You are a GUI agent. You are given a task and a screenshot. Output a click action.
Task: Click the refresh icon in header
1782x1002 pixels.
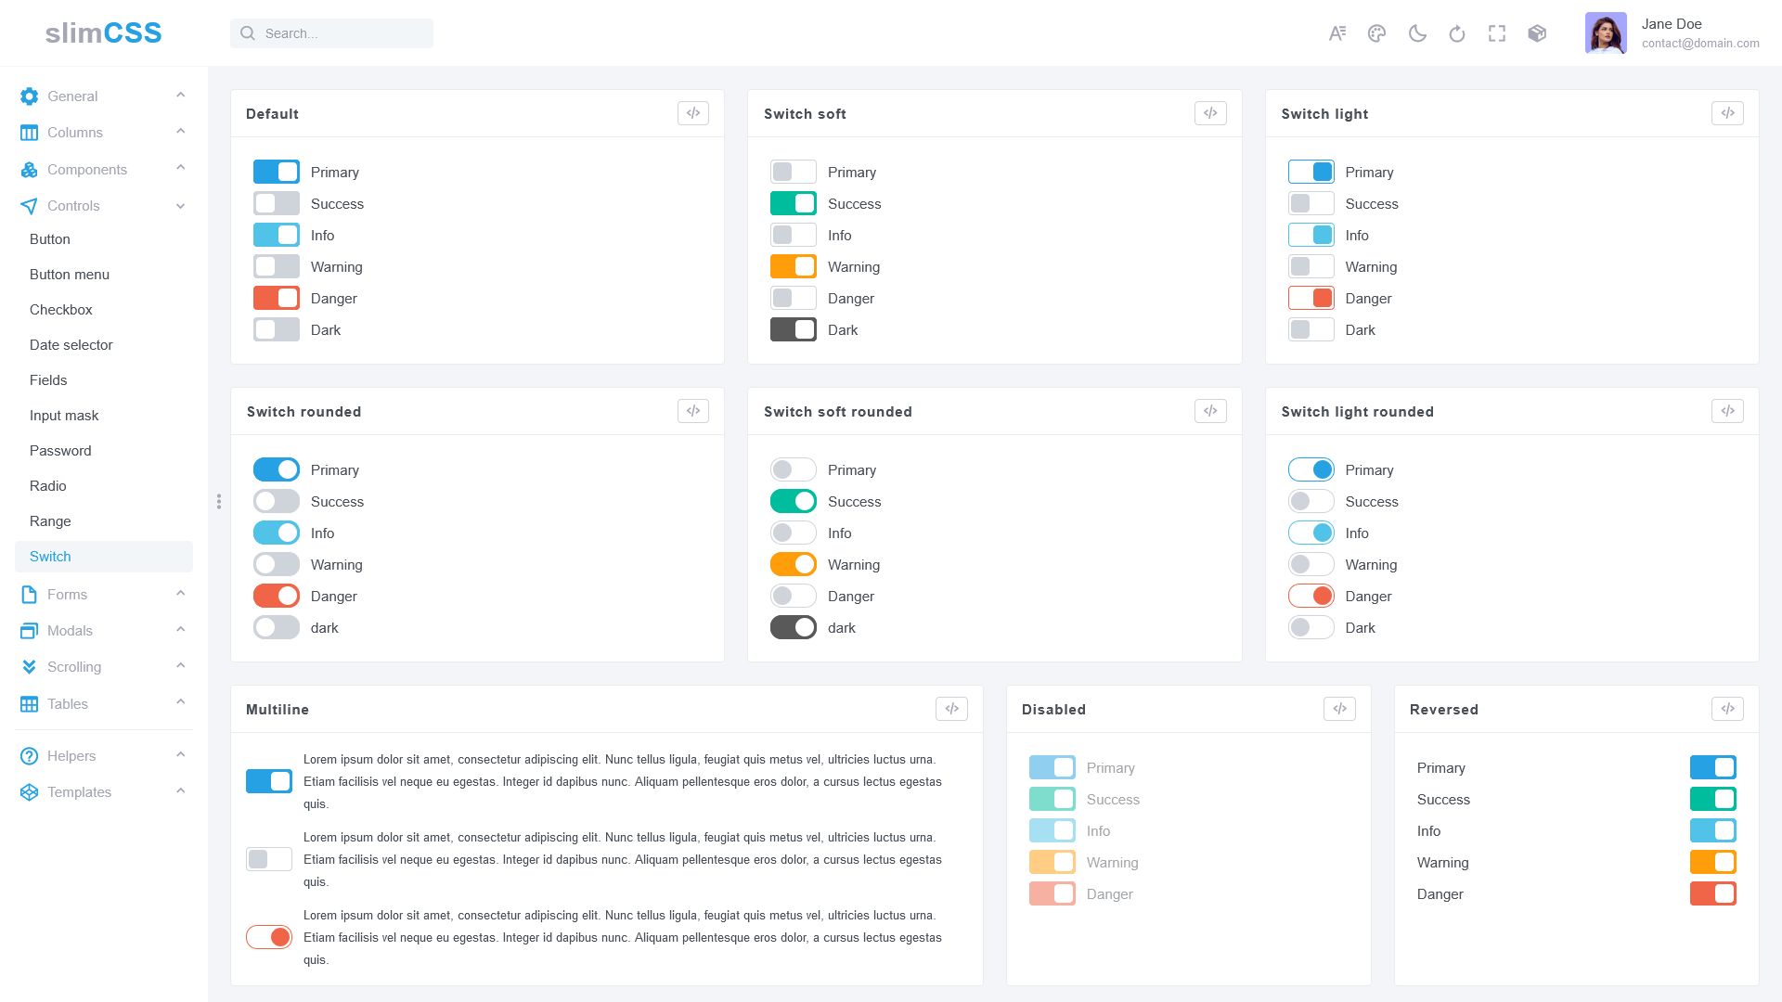pyautogui.click(x=1457, y=33)
